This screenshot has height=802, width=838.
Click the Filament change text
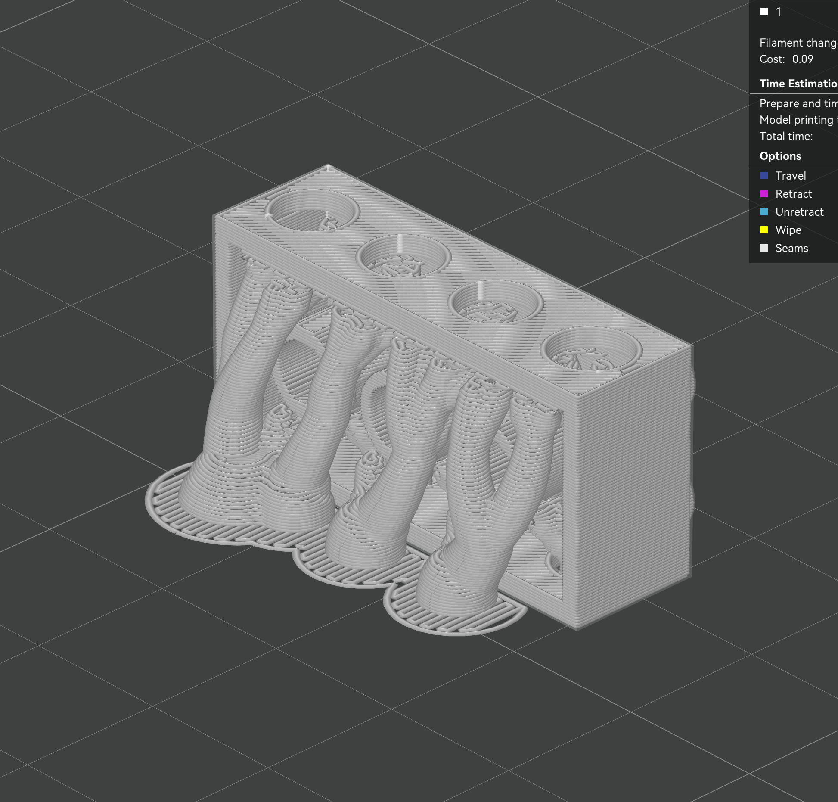[x=798, y=43]
